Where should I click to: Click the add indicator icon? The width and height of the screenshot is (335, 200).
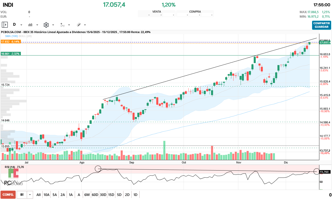(62, 25)
